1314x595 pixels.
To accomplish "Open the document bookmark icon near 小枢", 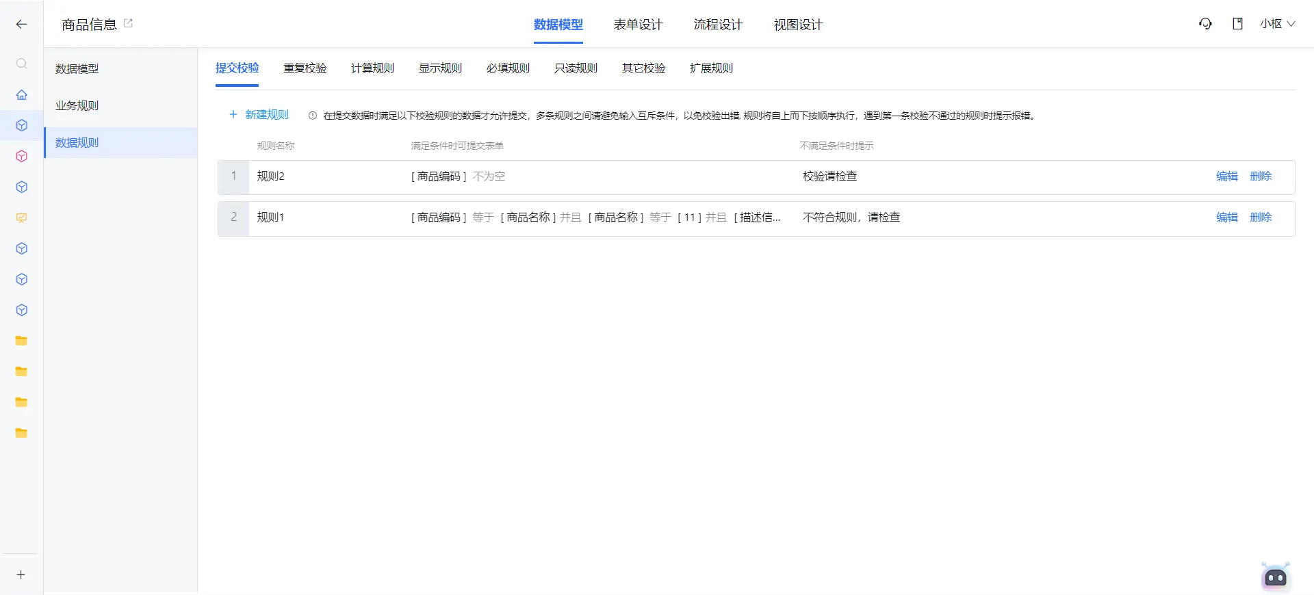I will (1237, 24).
